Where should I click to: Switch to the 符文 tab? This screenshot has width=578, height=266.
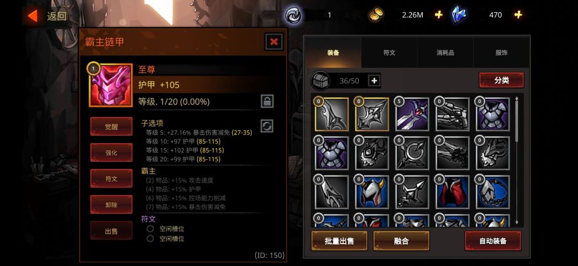point(389,52)
